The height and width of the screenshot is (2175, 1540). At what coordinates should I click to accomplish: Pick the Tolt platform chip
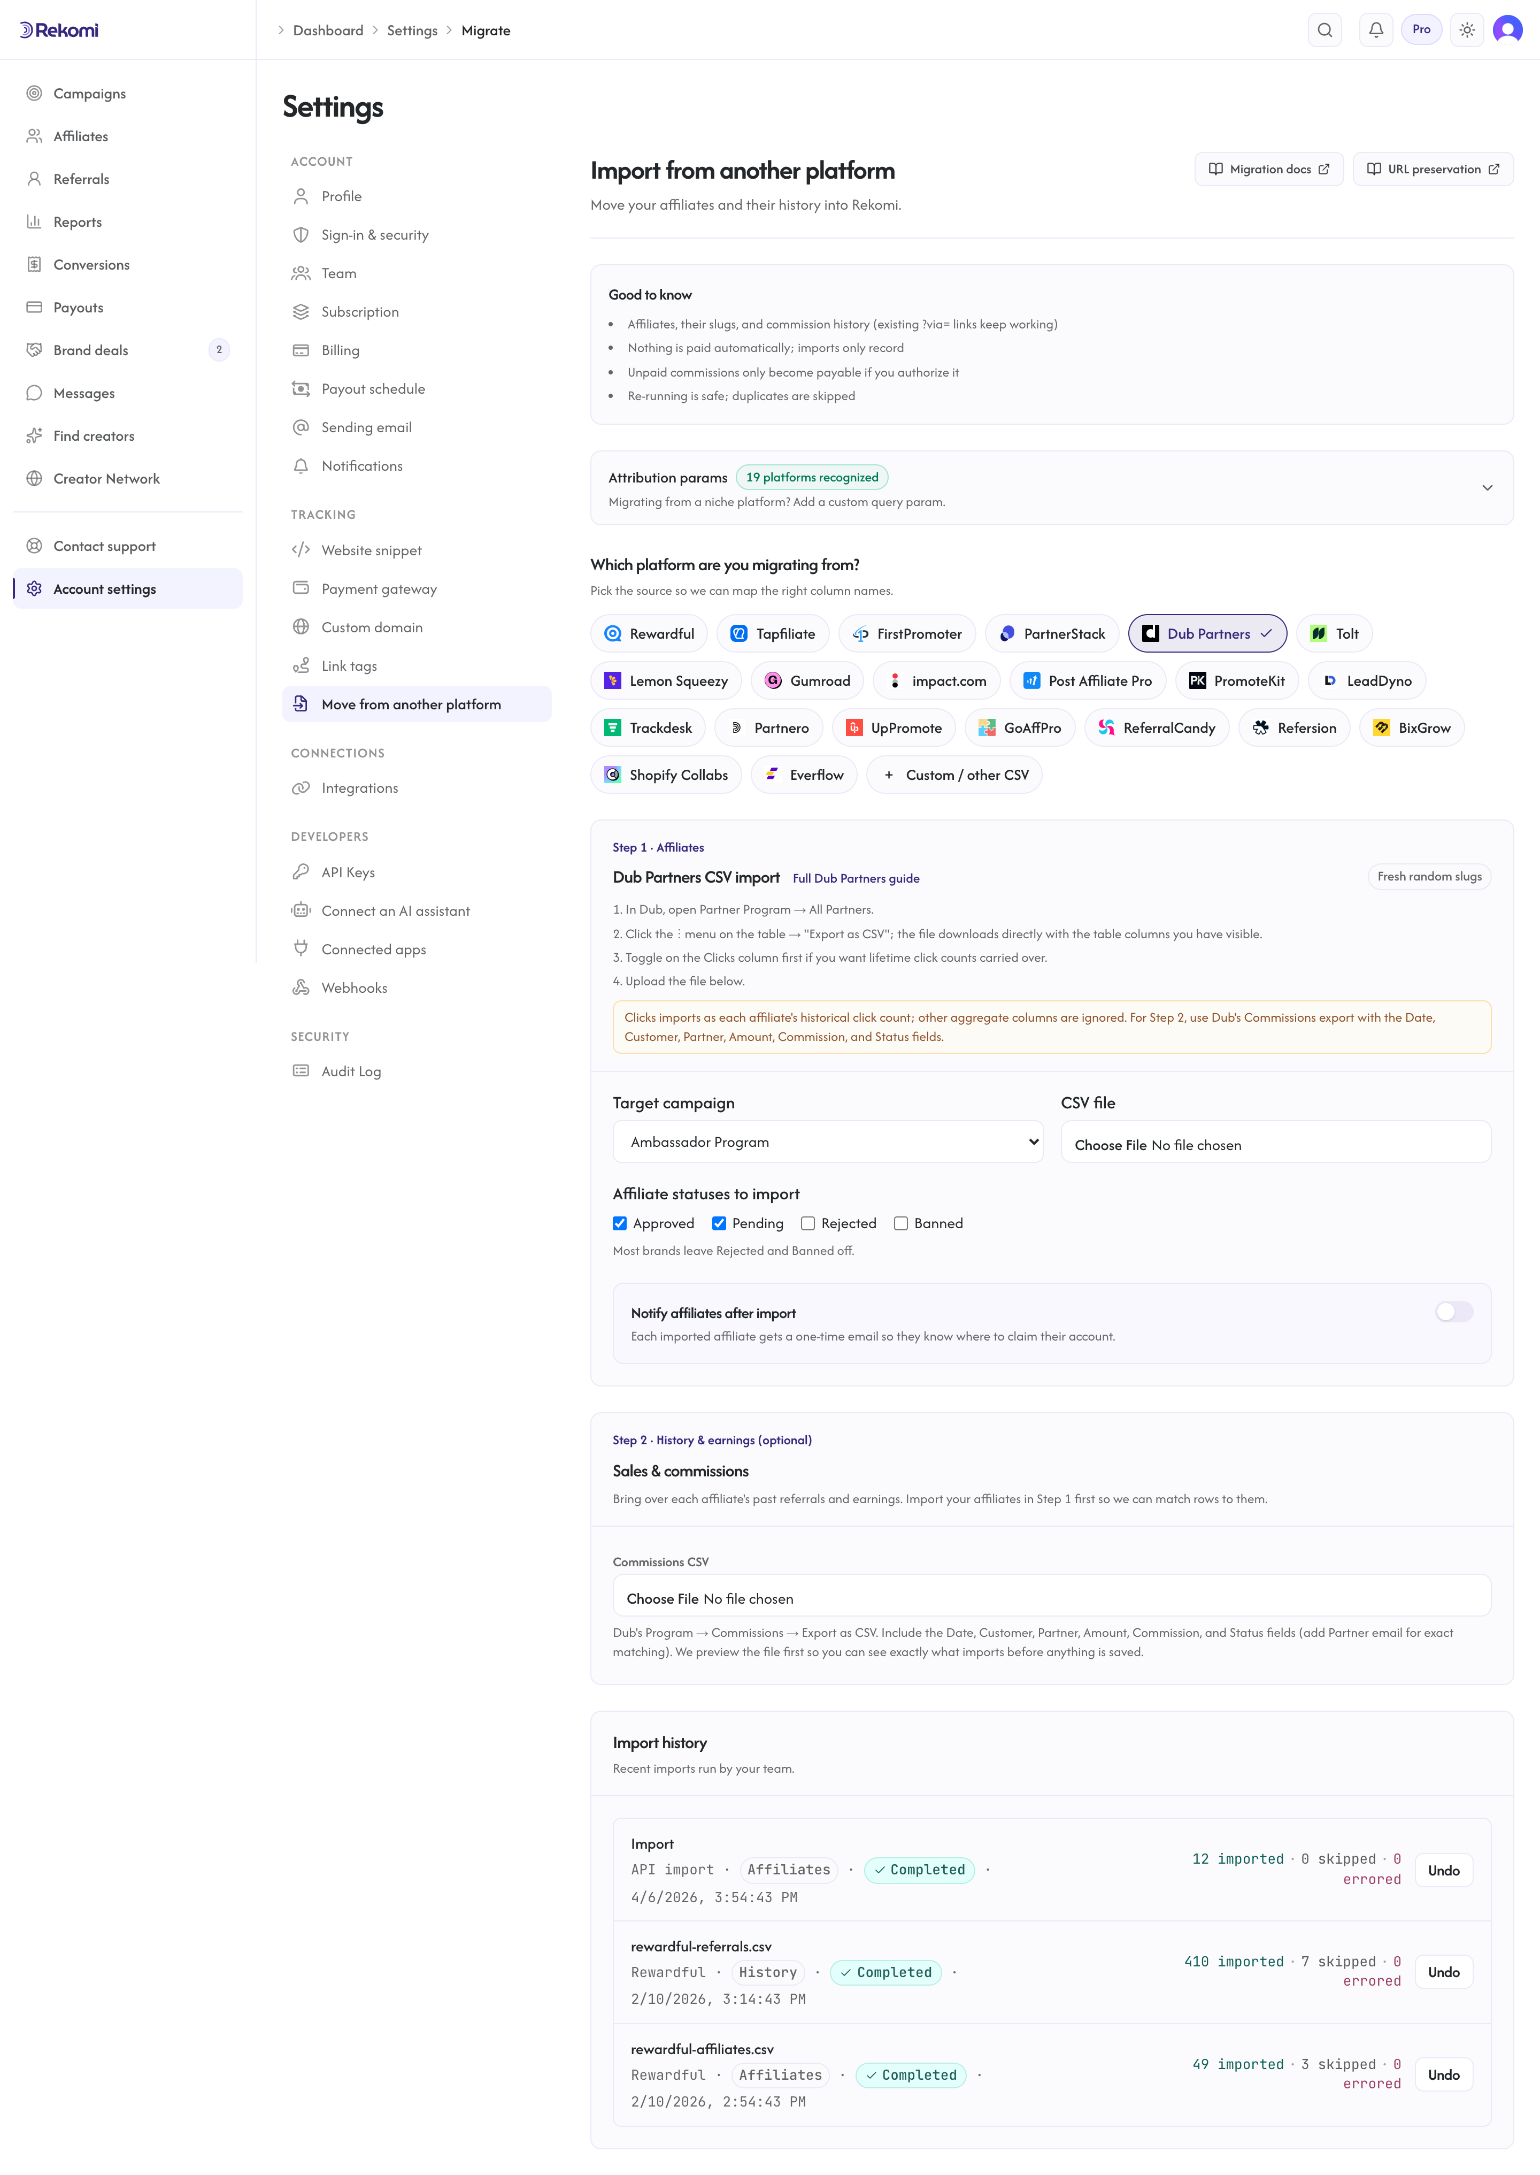tap(1334, 634)
